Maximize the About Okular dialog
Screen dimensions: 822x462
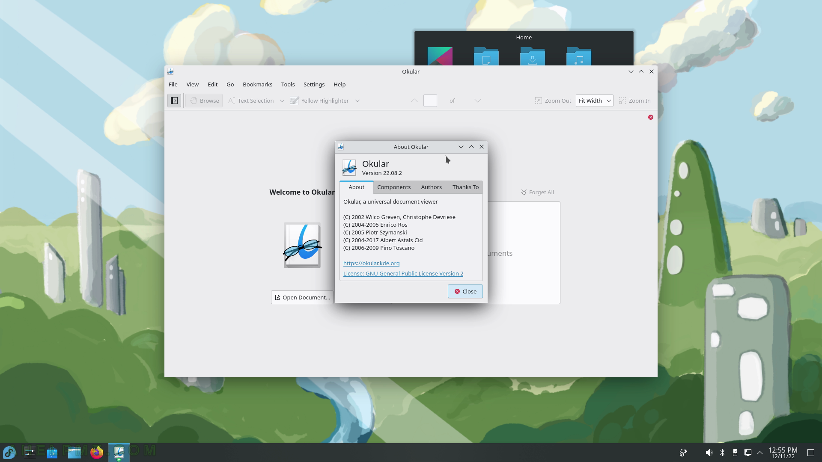pyautogui.click(x=471, y=147)
